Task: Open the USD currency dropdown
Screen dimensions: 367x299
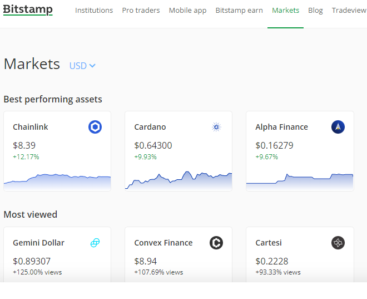Action: pyautogui.click(x=82, y=66)
